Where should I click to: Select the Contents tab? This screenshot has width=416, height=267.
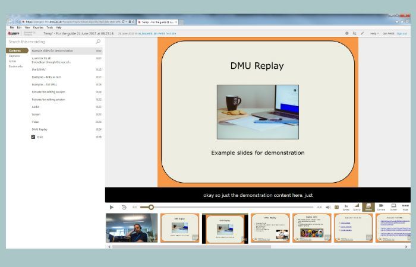click(17, 50)
